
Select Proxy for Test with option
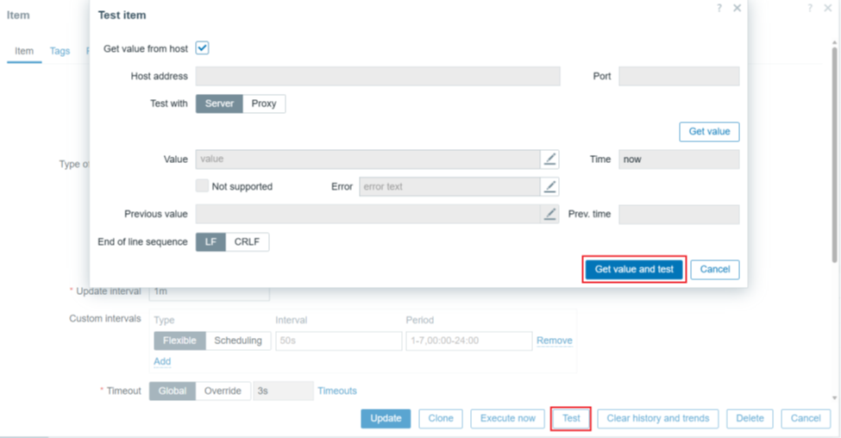[264, 103]
